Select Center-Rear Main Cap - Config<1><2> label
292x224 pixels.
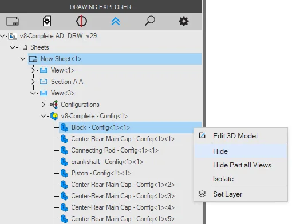tap(123, 185)
